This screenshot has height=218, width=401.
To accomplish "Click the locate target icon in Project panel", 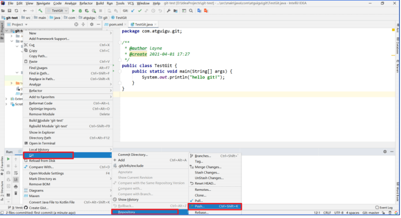I will click(76, 24).
